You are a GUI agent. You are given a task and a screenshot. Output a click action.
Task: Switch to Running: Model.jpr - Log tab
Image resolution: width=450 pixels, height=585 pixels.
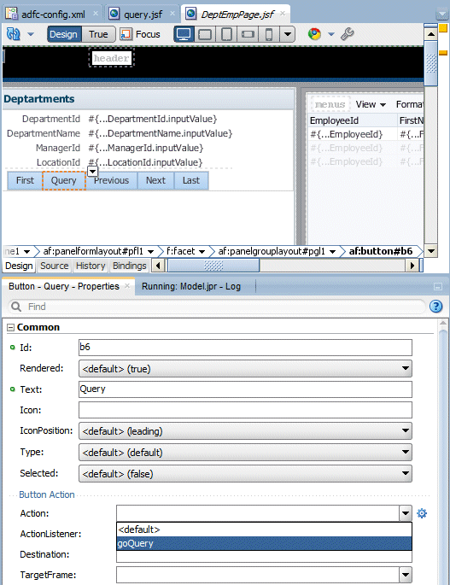tap(191, 286)
